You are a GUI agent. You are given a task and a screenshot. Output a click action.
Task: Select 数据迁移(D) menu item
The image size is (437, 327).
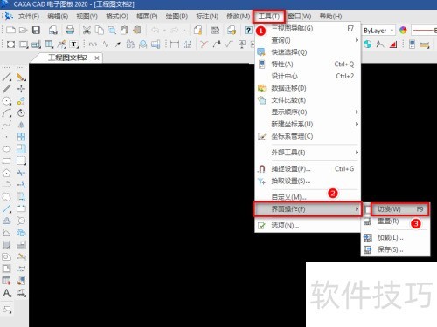pyautogui.click(x=308, y=88)
